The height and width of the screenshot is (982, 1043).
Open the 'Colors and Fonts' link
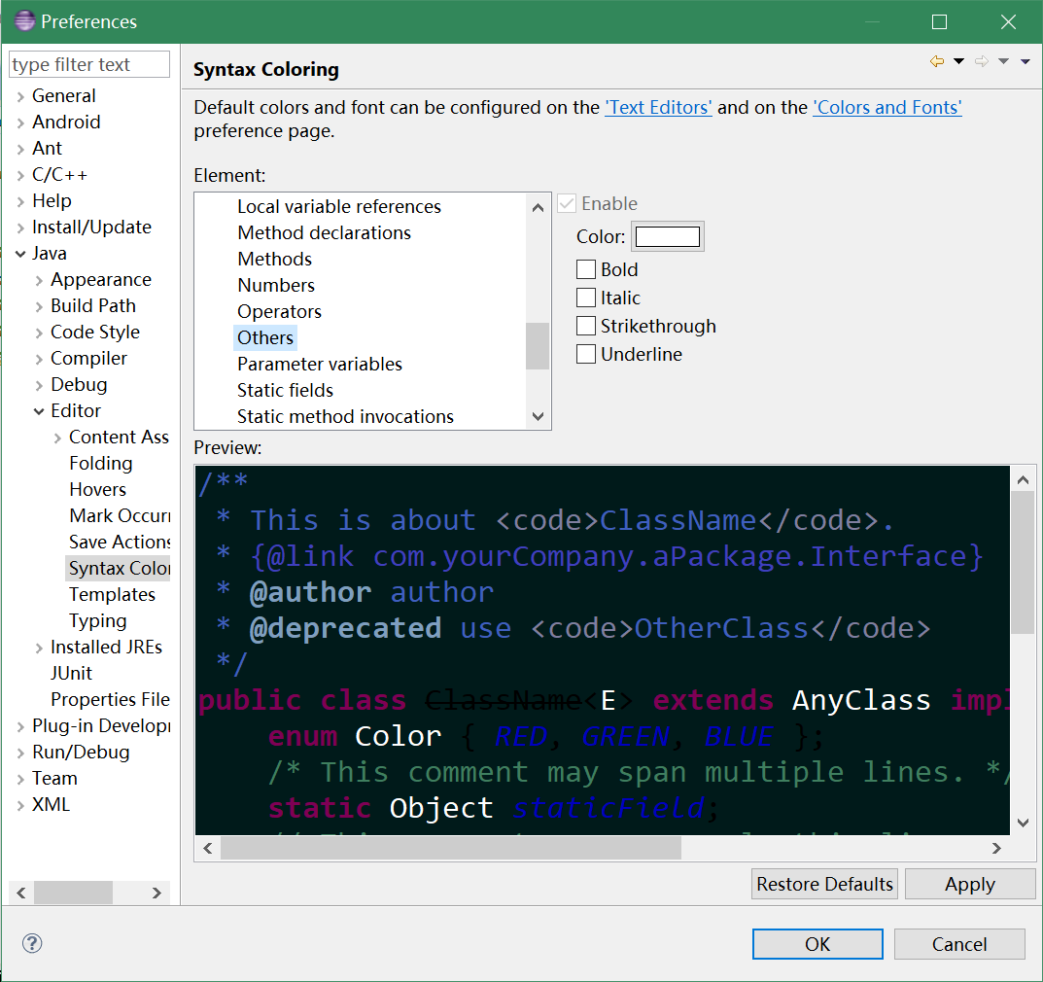coord(887,108)
